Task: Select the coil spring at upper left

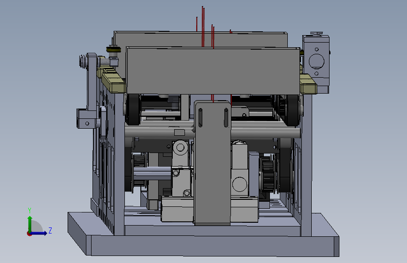Action: point(105,62)
